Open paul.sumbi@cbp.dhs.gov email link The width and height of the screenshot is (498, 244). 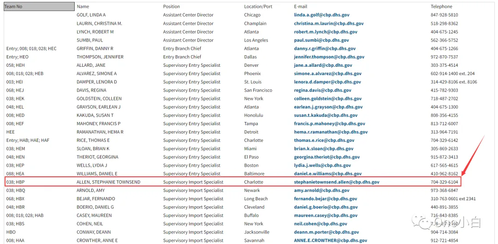click(x=321, y=41)
